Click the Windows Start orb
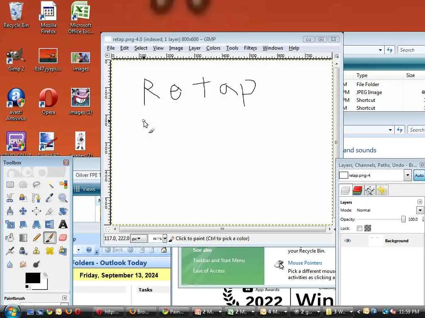Image resolution: width=425 pixels, height=318 pixels. click(x=11, y=311)
